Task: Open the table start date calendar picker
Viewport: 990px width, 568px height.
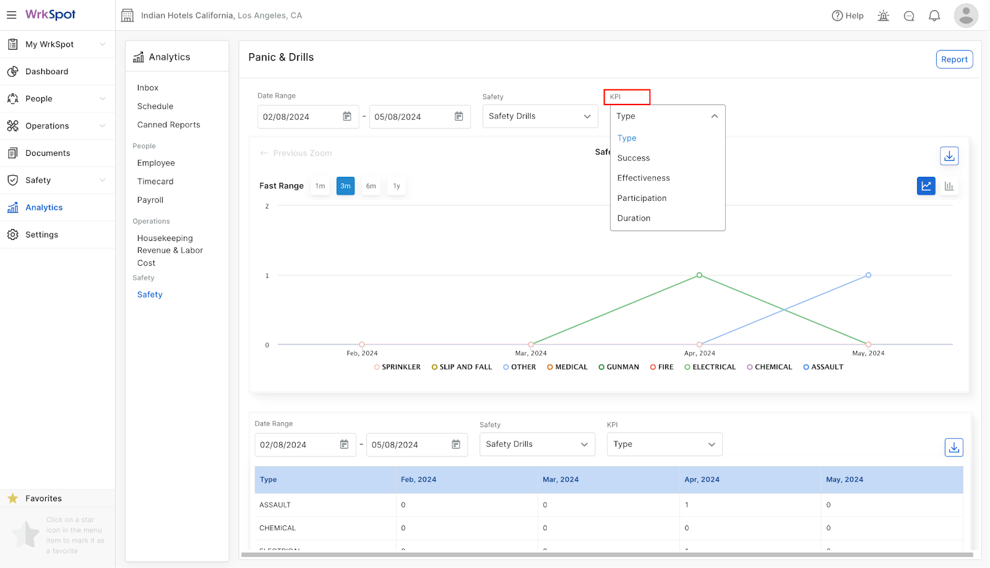Action: click(x=344, y=444)
